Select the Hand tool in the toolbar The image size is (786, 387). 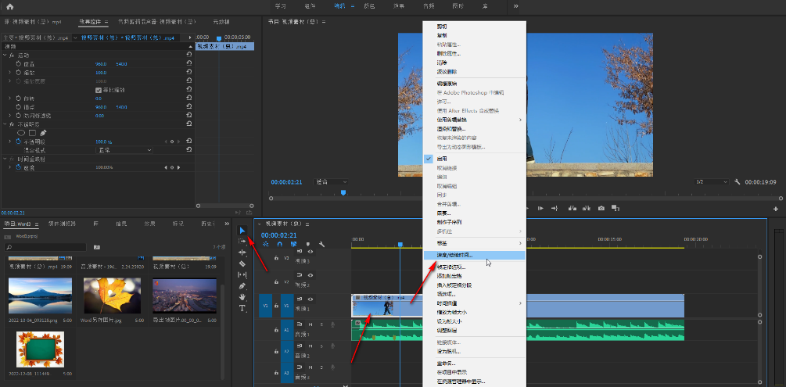pos(242,297)
